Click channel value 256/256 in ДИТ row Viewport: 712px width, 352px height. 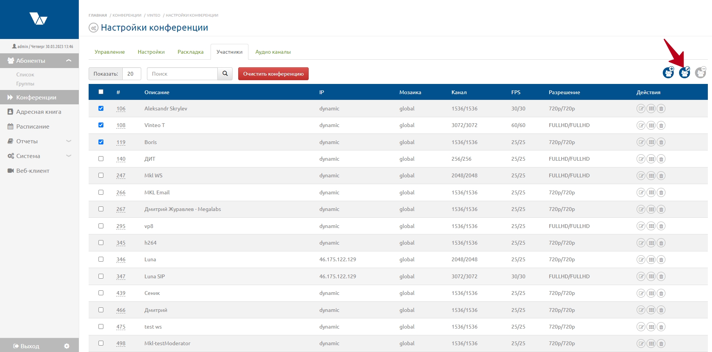coord(461,159)
